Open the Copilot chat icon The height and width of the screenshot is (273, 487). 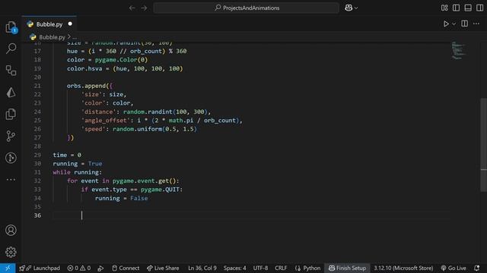tap(349, 8)
